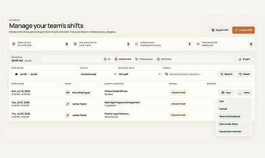The image size is (265, 158).
Task: Click the Search by client, location field
Action: tap(190, 74)
